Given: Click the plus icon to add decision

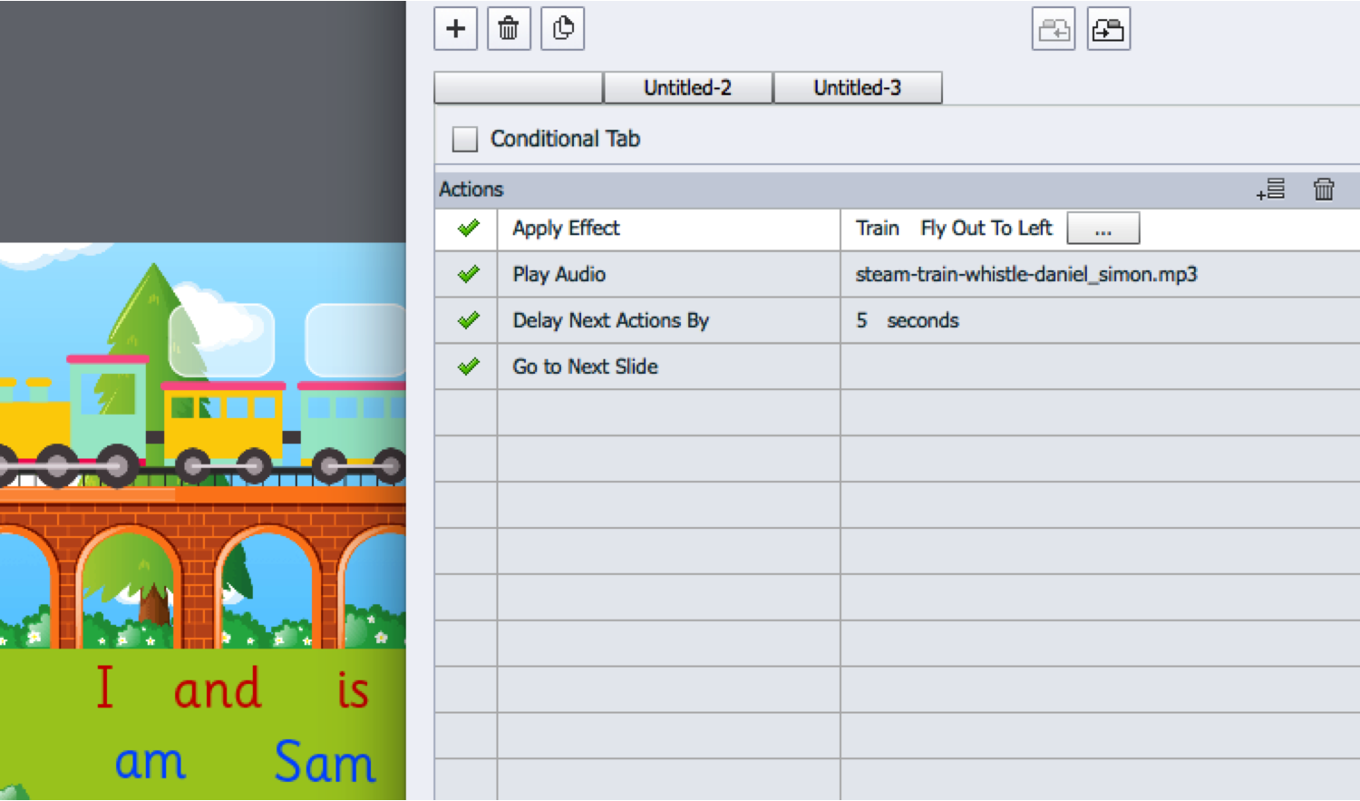Looking at the screenshot, I should point(455,29).
